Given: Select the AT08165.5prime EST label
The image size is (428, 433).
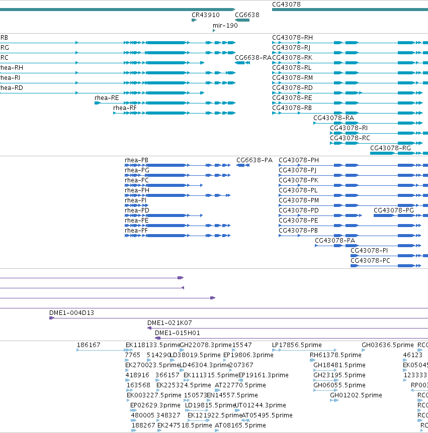Looking at the screenshot, I should pyautogui.click(x=240, y=425).
